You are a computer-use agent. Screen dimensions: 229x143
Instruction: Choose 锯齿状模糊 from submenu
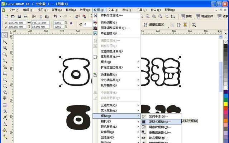tap(161, 127)
